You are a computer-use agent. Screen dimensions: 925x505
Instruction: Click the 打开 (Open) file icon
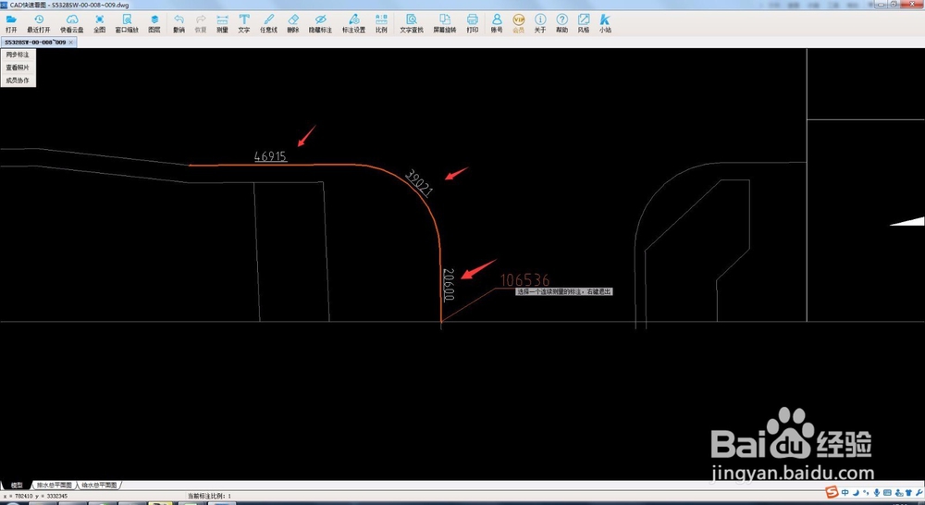point(11,24)
